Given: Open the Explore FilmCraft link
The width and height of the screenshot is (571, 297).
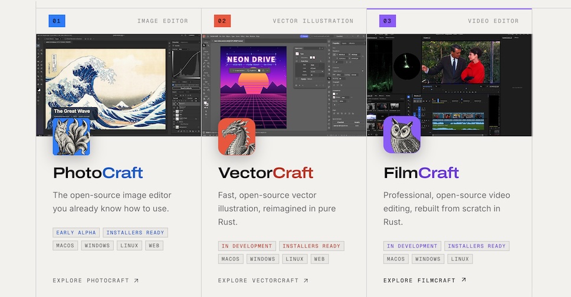Looking at the screenshot, I should pos(425,280).
